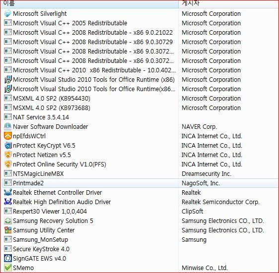Click the Samsung Recovery Solution 5 icon
This screenshot has height=273, width=279.
pyautogui.click(x=8, y=221)
